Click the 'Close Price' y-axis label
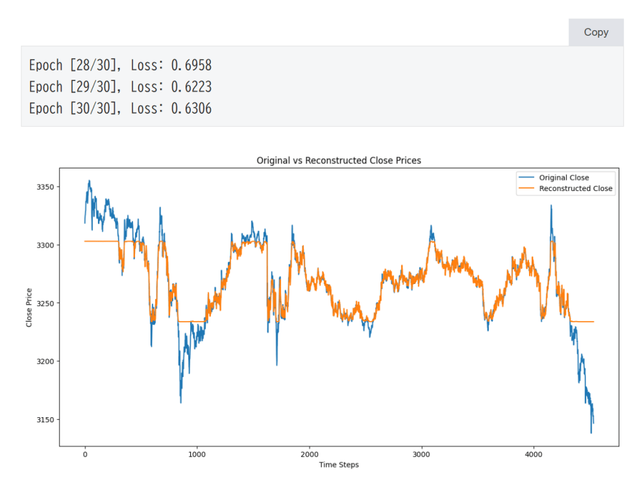 [x=29, y=307]
